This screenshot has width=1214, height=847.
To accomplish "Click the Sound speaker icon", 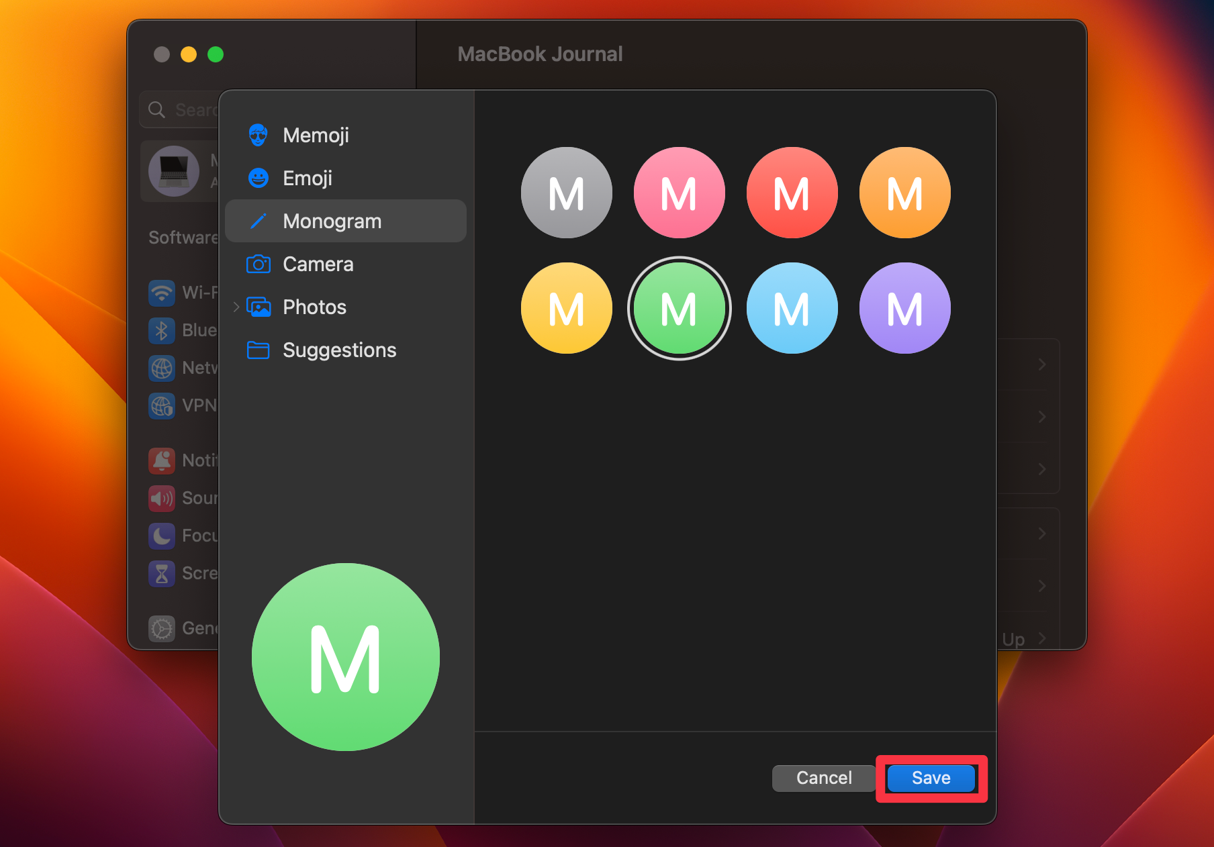I will click(161, 498).
